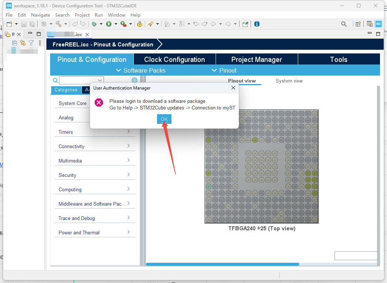The image size is (387, 283).
Task: Click the blue information icon in toolbar
Action: pos(257,24)
